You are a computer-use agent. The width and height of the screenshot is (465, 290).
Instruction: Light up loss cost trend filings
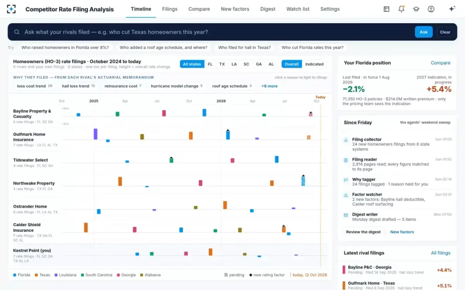click(x=34, y=86)
